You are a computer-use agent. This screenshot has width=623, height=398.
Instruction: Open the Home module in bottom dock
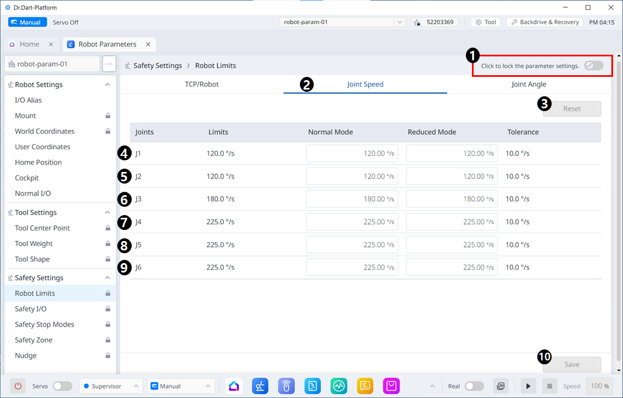(x=234, y=386)
